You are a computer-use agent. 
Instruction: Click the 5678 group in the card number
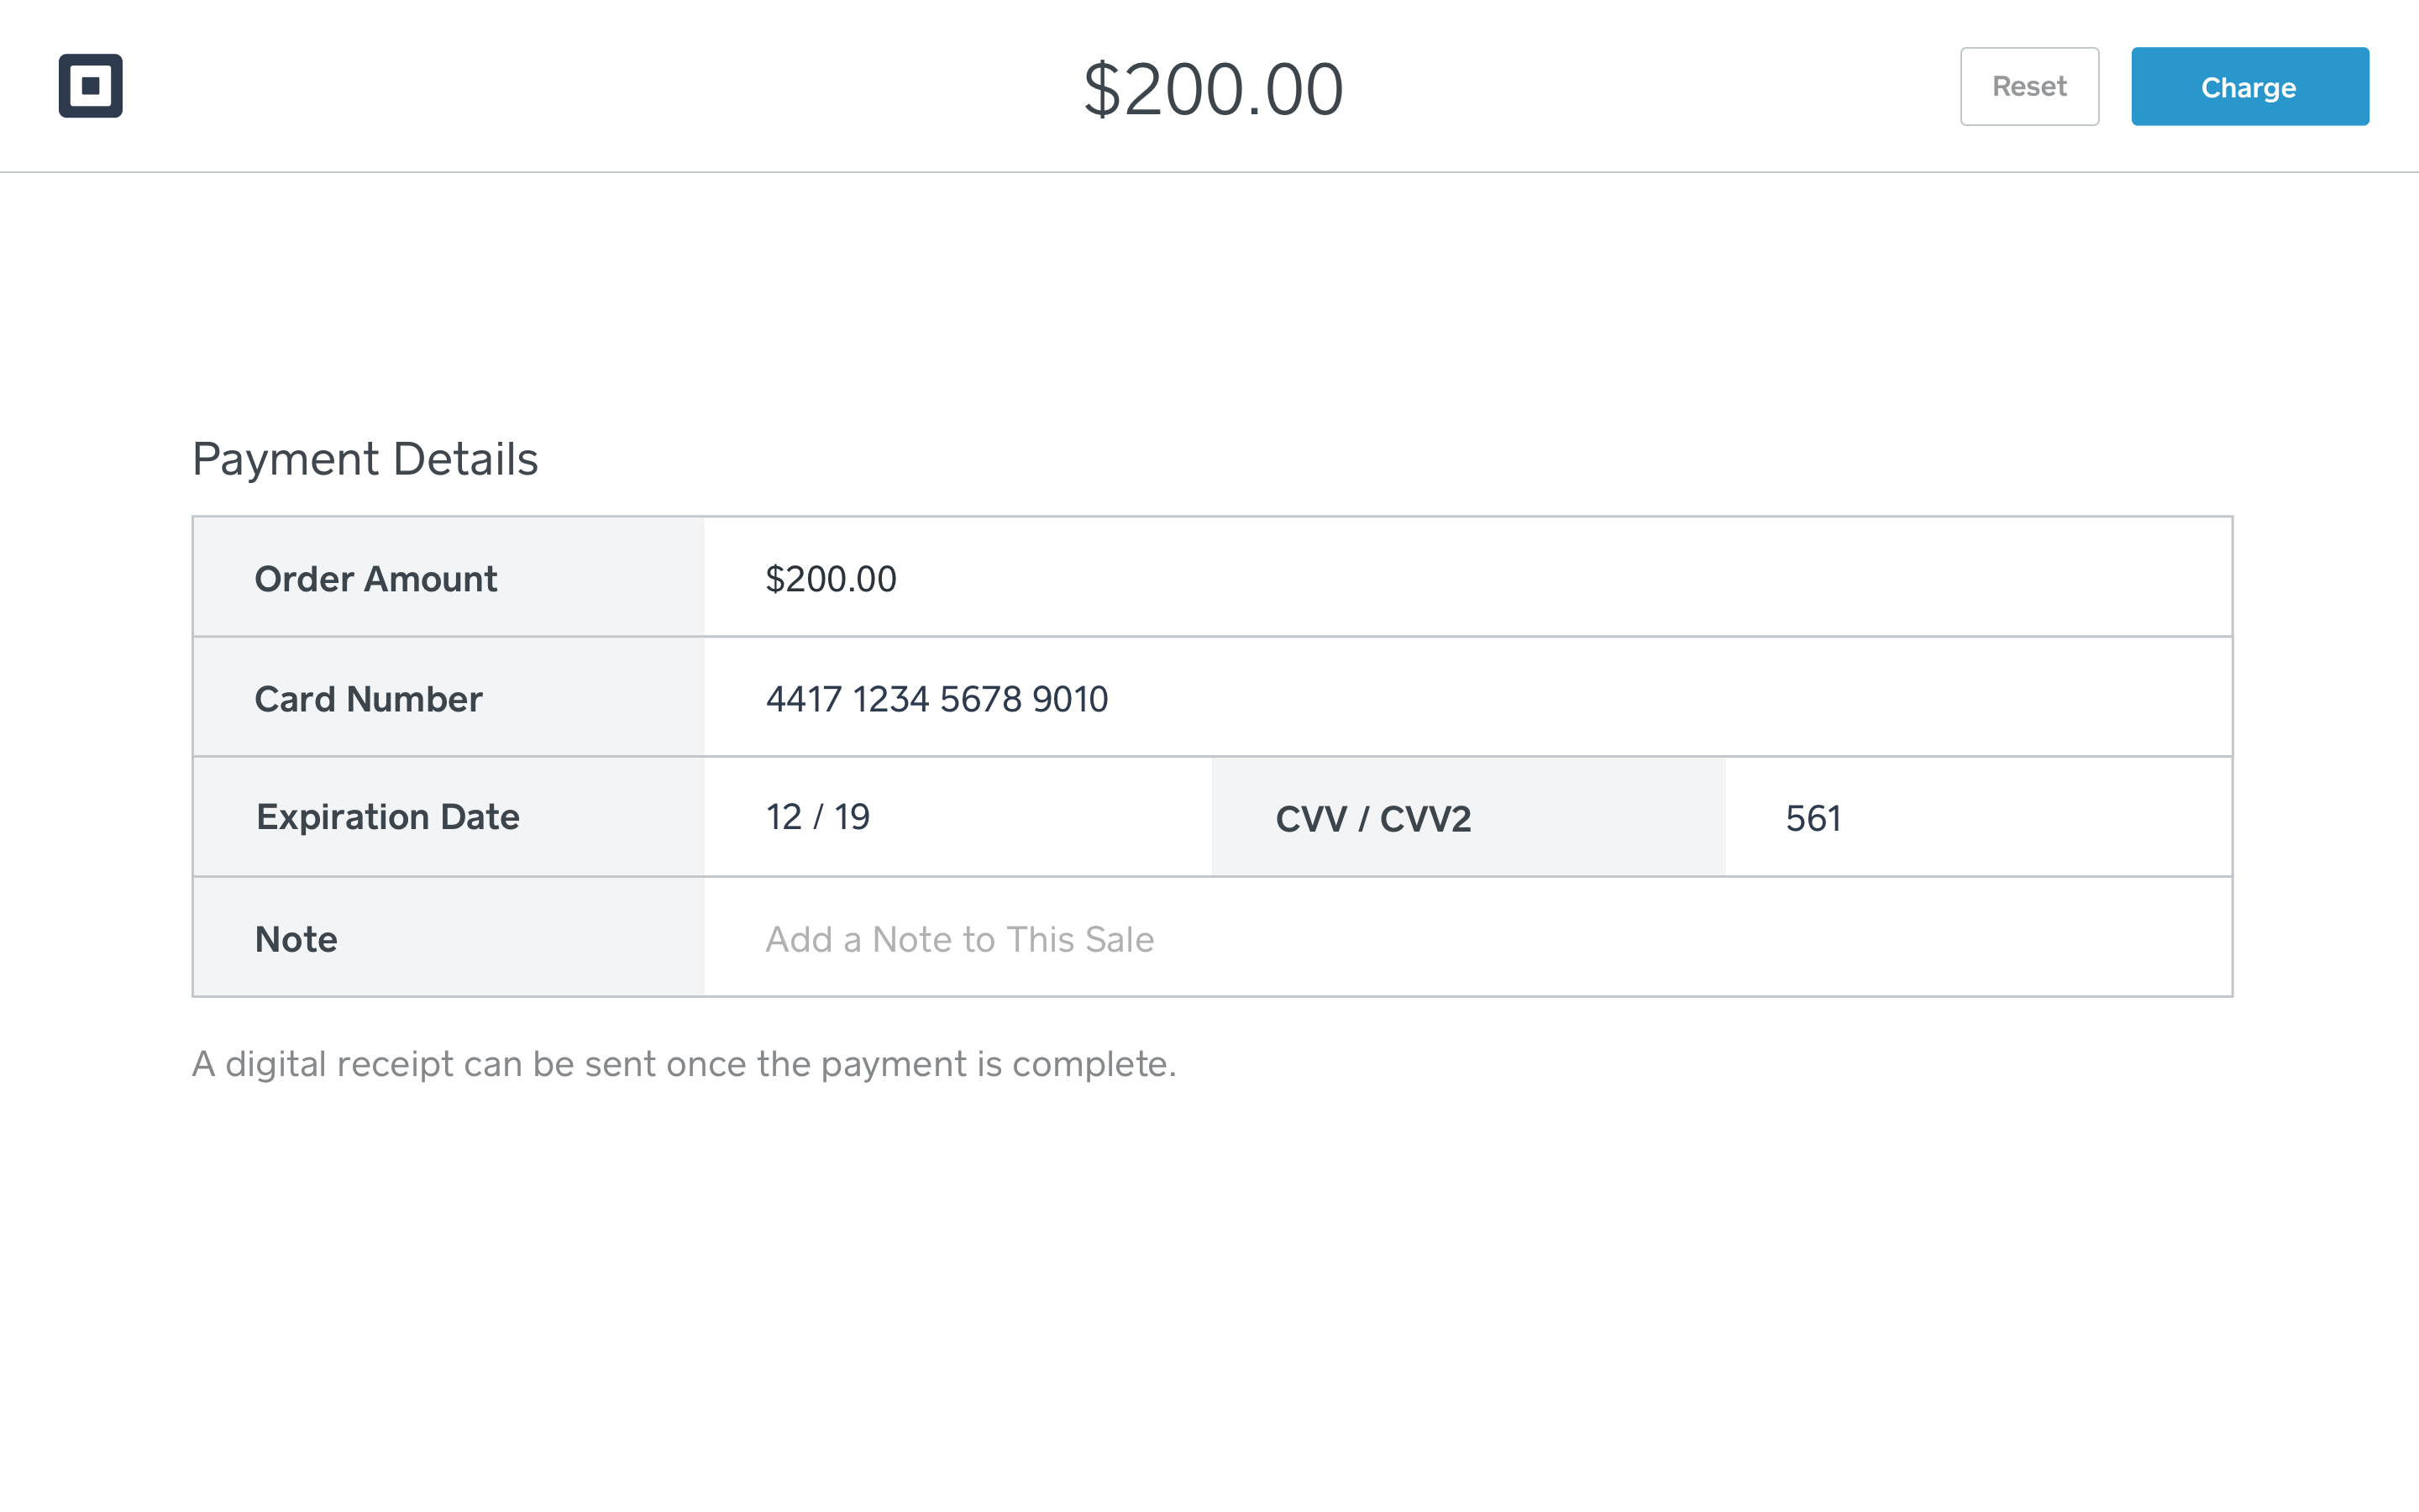click(x=980, y=699)
